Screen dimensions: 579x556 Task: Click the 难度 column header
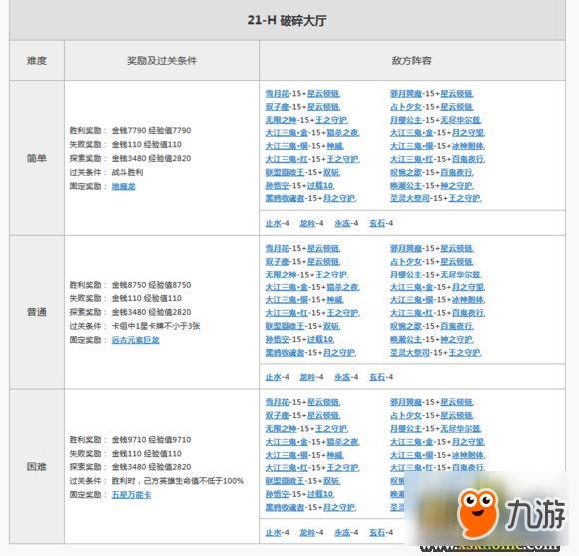pos(37,61)
